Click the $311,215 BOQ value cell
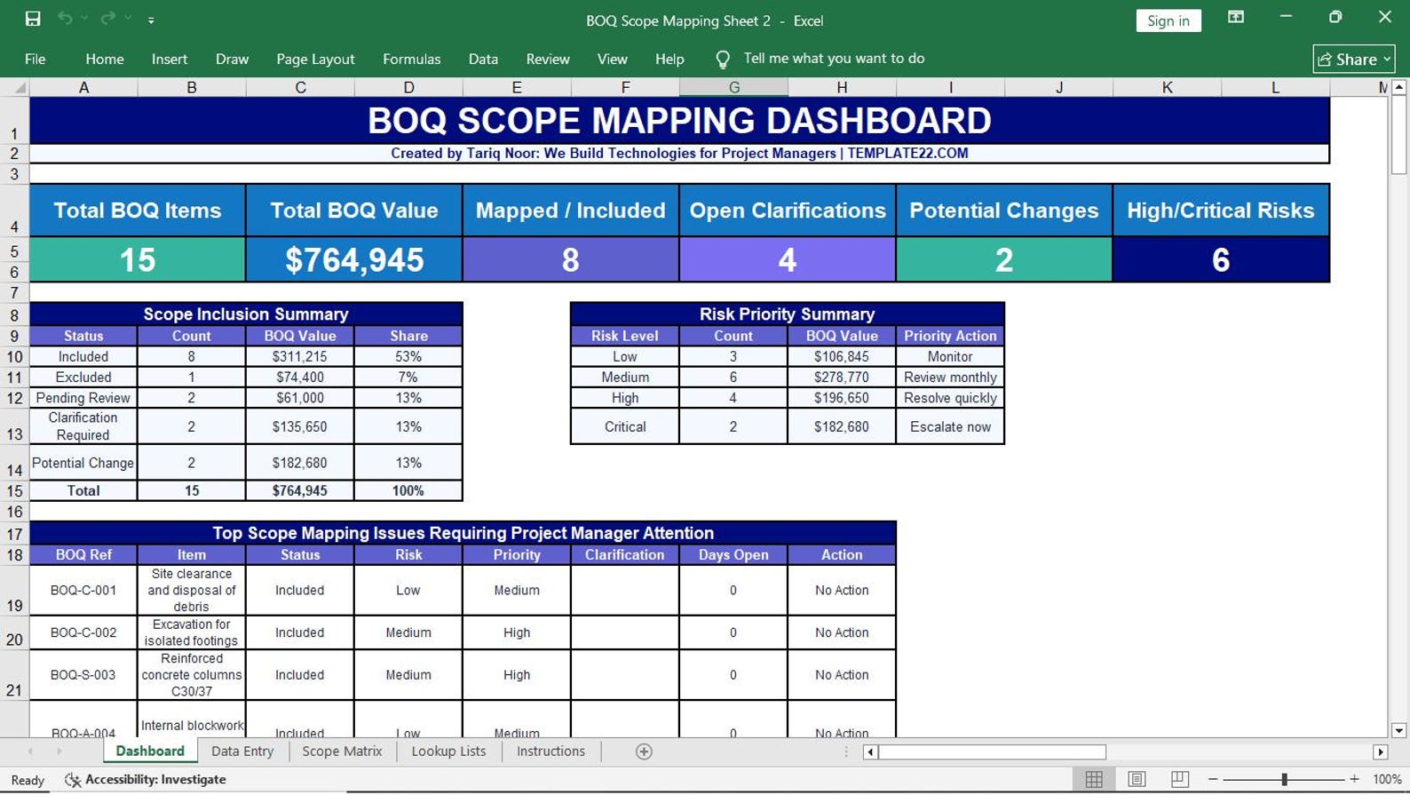Viewport: 1410px width, 795px height. pos(300,357)
